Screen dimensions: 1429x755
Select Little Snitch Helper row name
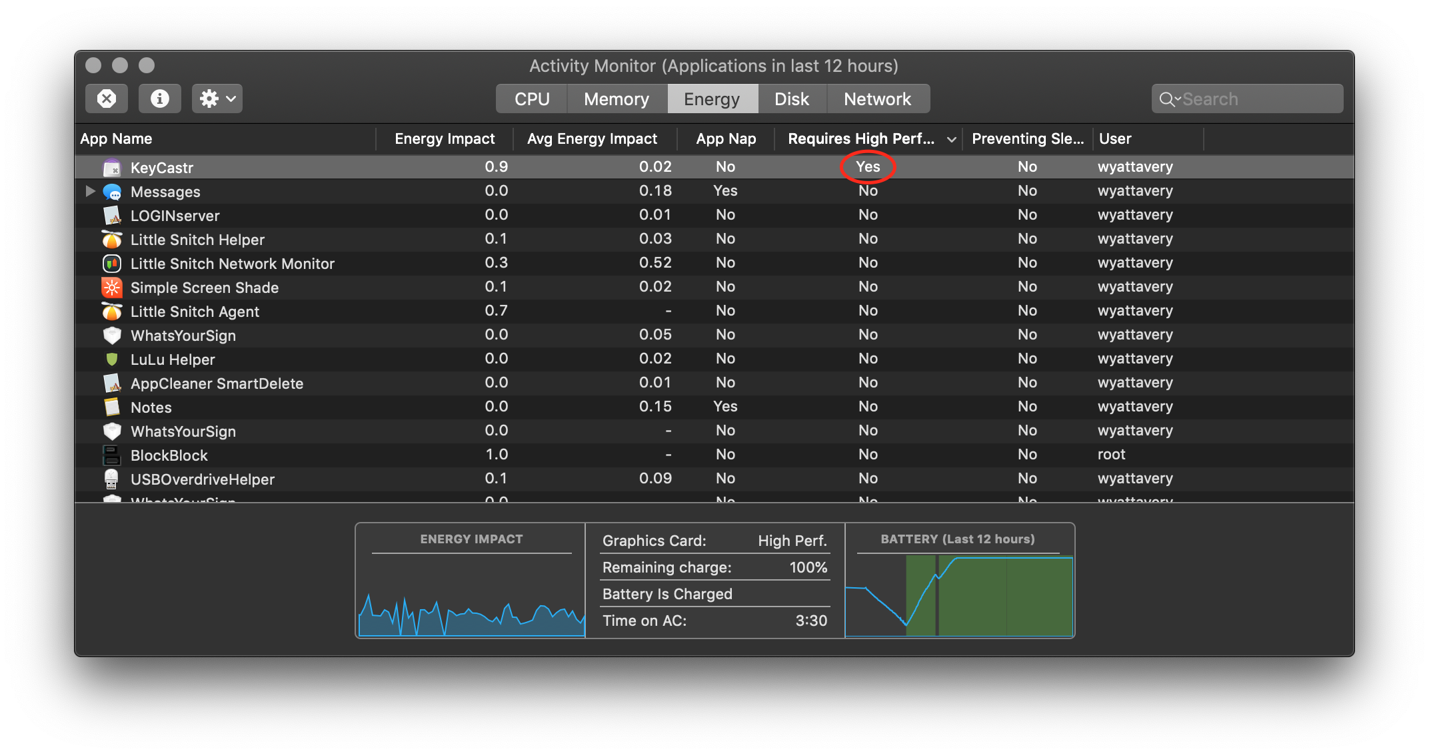197,240
